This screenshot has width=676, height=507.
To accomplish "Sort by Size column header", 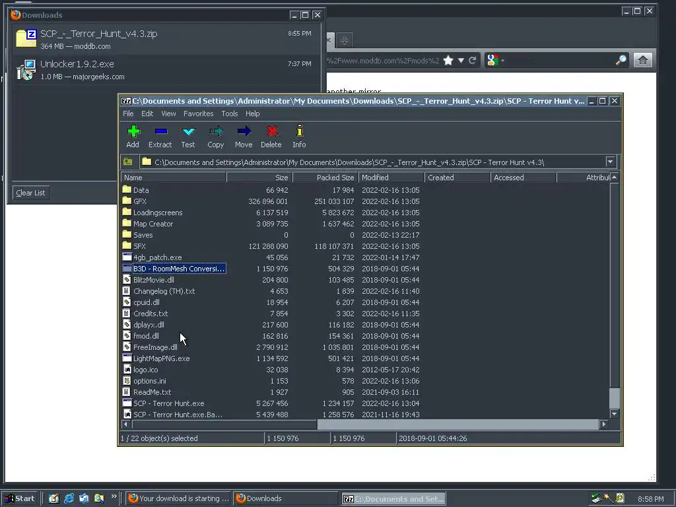I will pos(259,178).
